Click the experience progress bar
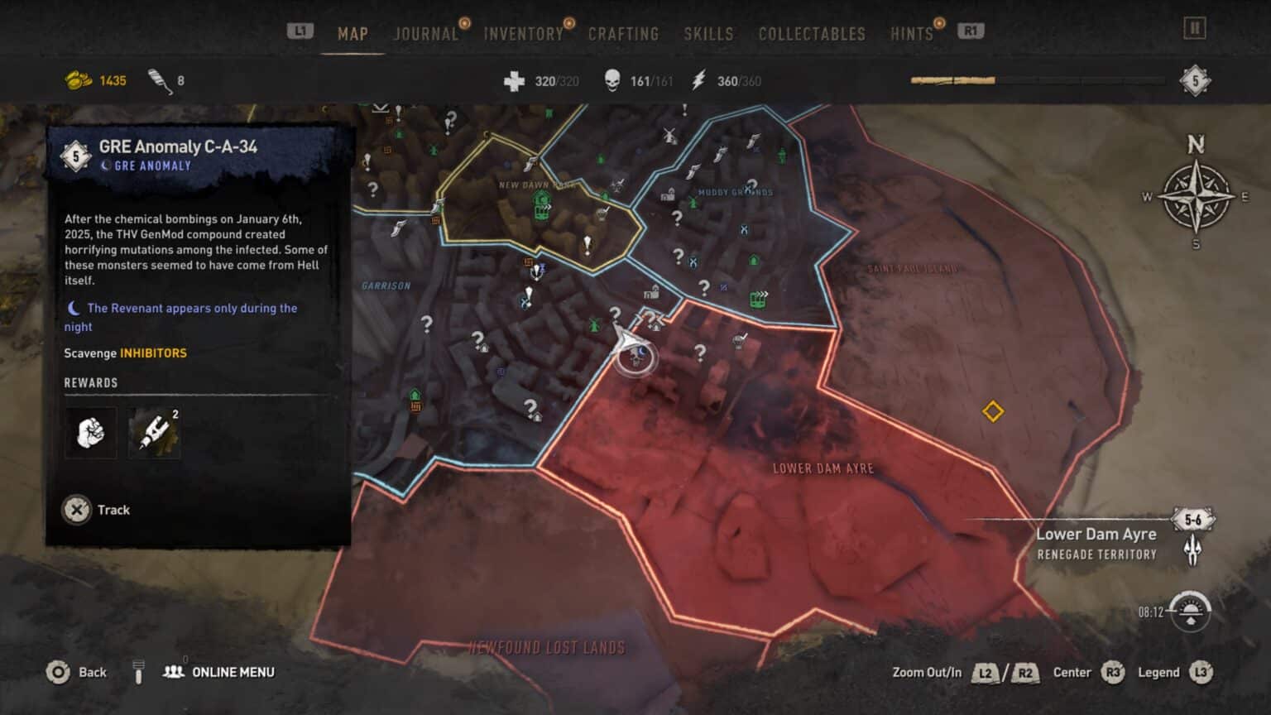This screenshot has width=1271, height=715. 1038,80
